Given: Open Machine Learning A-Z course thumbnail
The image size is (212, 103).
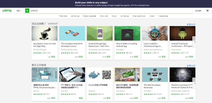Looking at the screenshot, I should pos(182,74).
